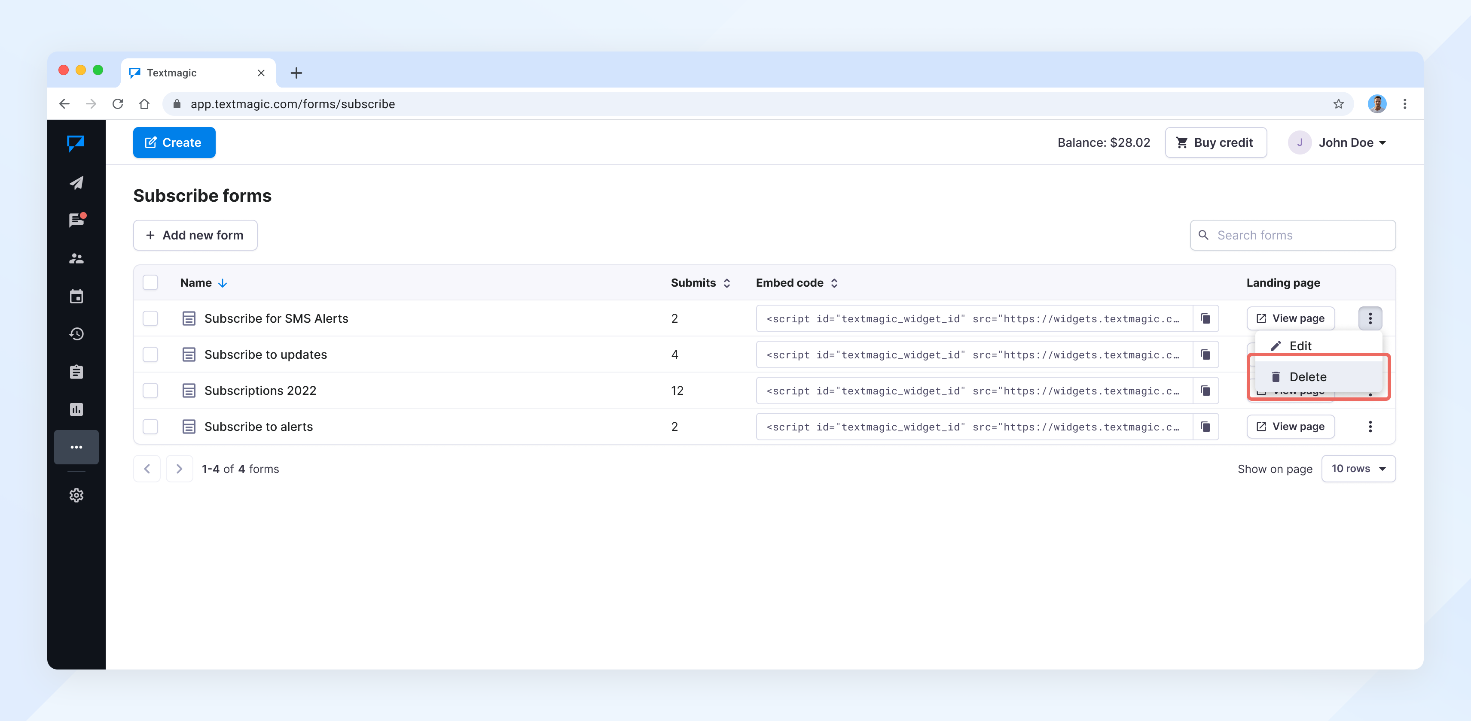Choose Edit in the row actions menu
The height and width of the screenshot is (721, 1471).
[1300, 345]
